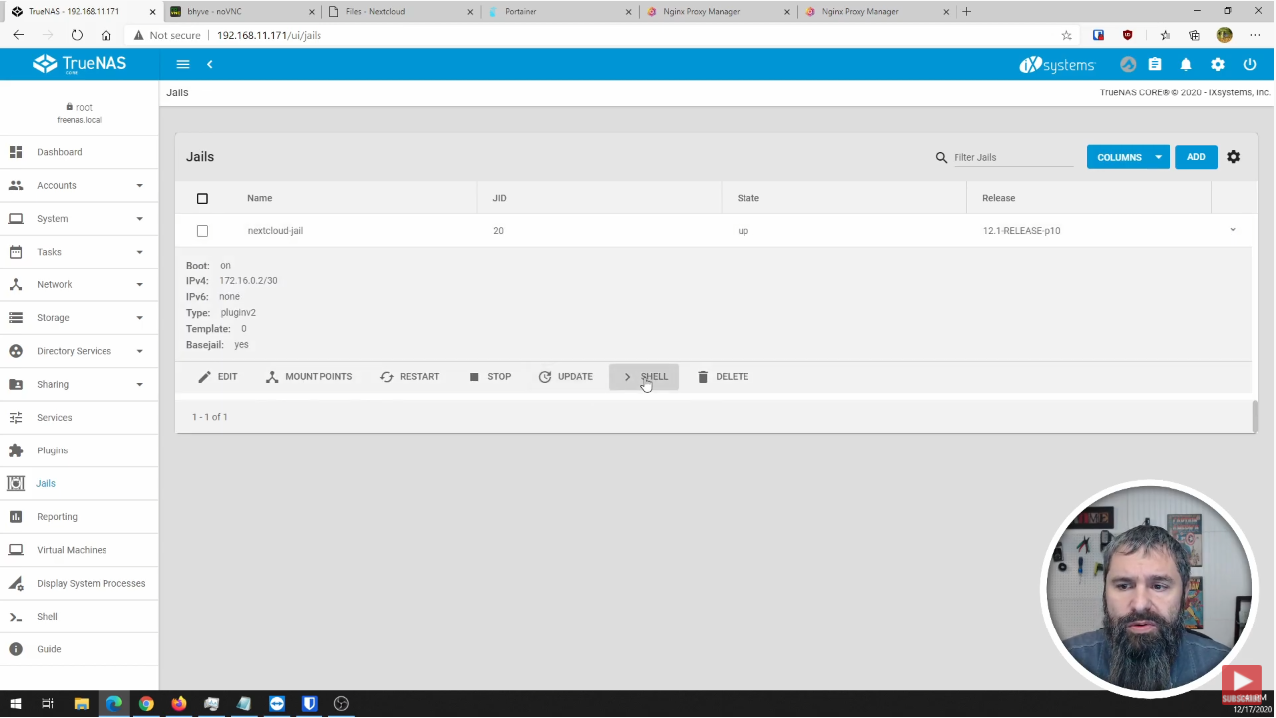Viewport: 1276px width, 718px height.
Task: Go to Dashboard in the sidebar
Action: click(80, 152)
